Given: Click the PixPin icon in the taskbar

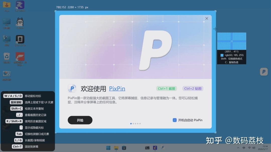Looking at the screenshot, I should point(162,147).
